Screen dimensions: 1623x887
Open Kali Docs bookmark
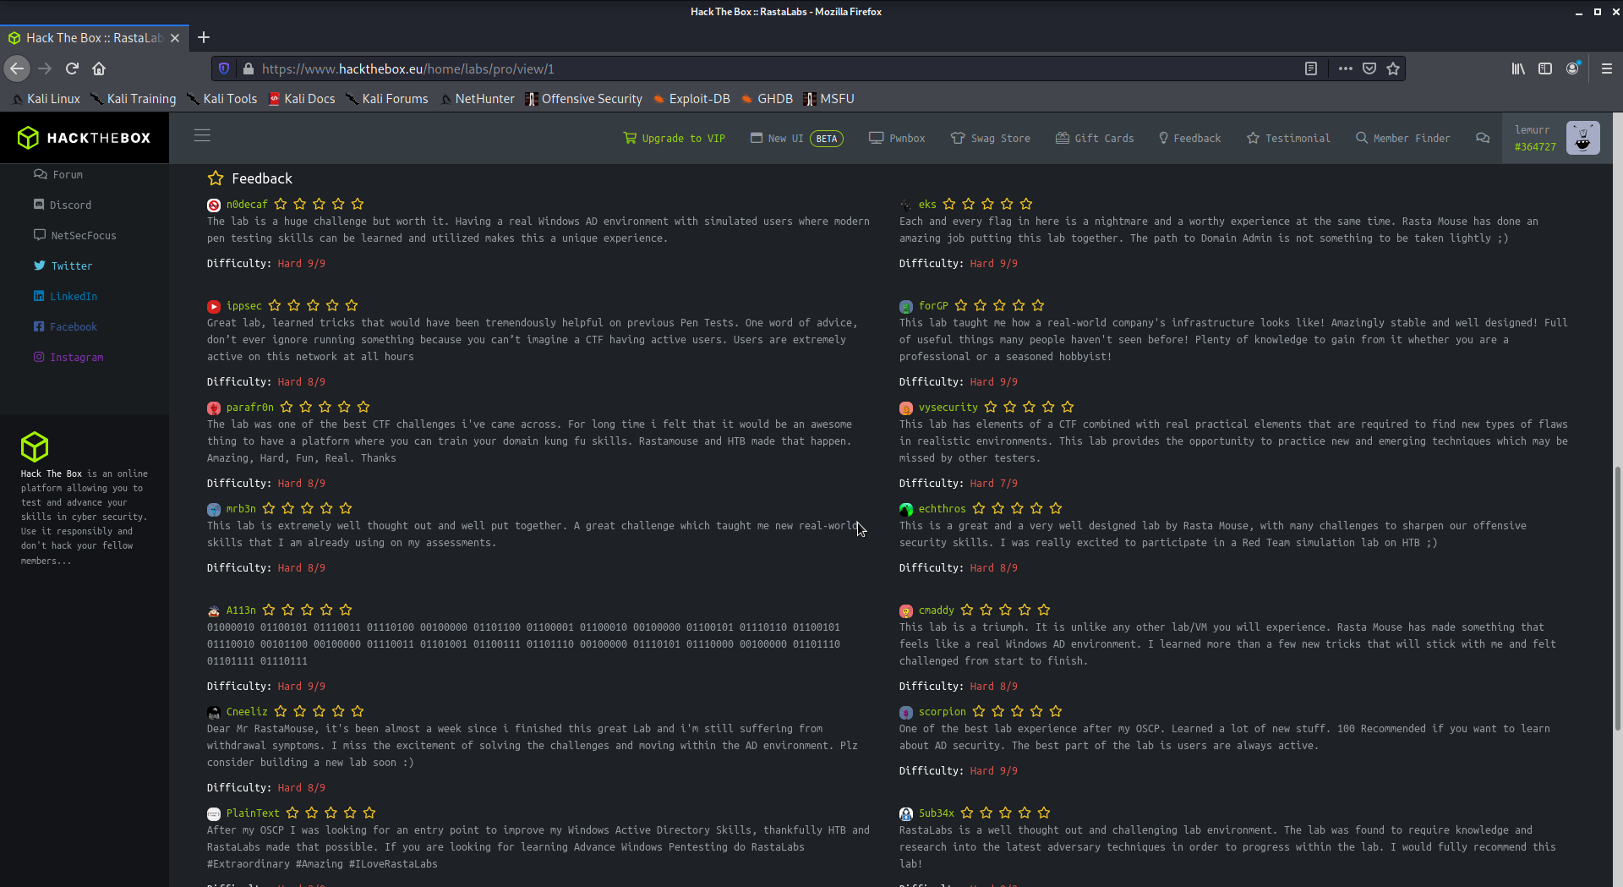click(302, 99)
